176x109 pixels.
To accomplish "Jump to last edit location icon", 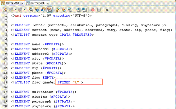I will 5,10.
